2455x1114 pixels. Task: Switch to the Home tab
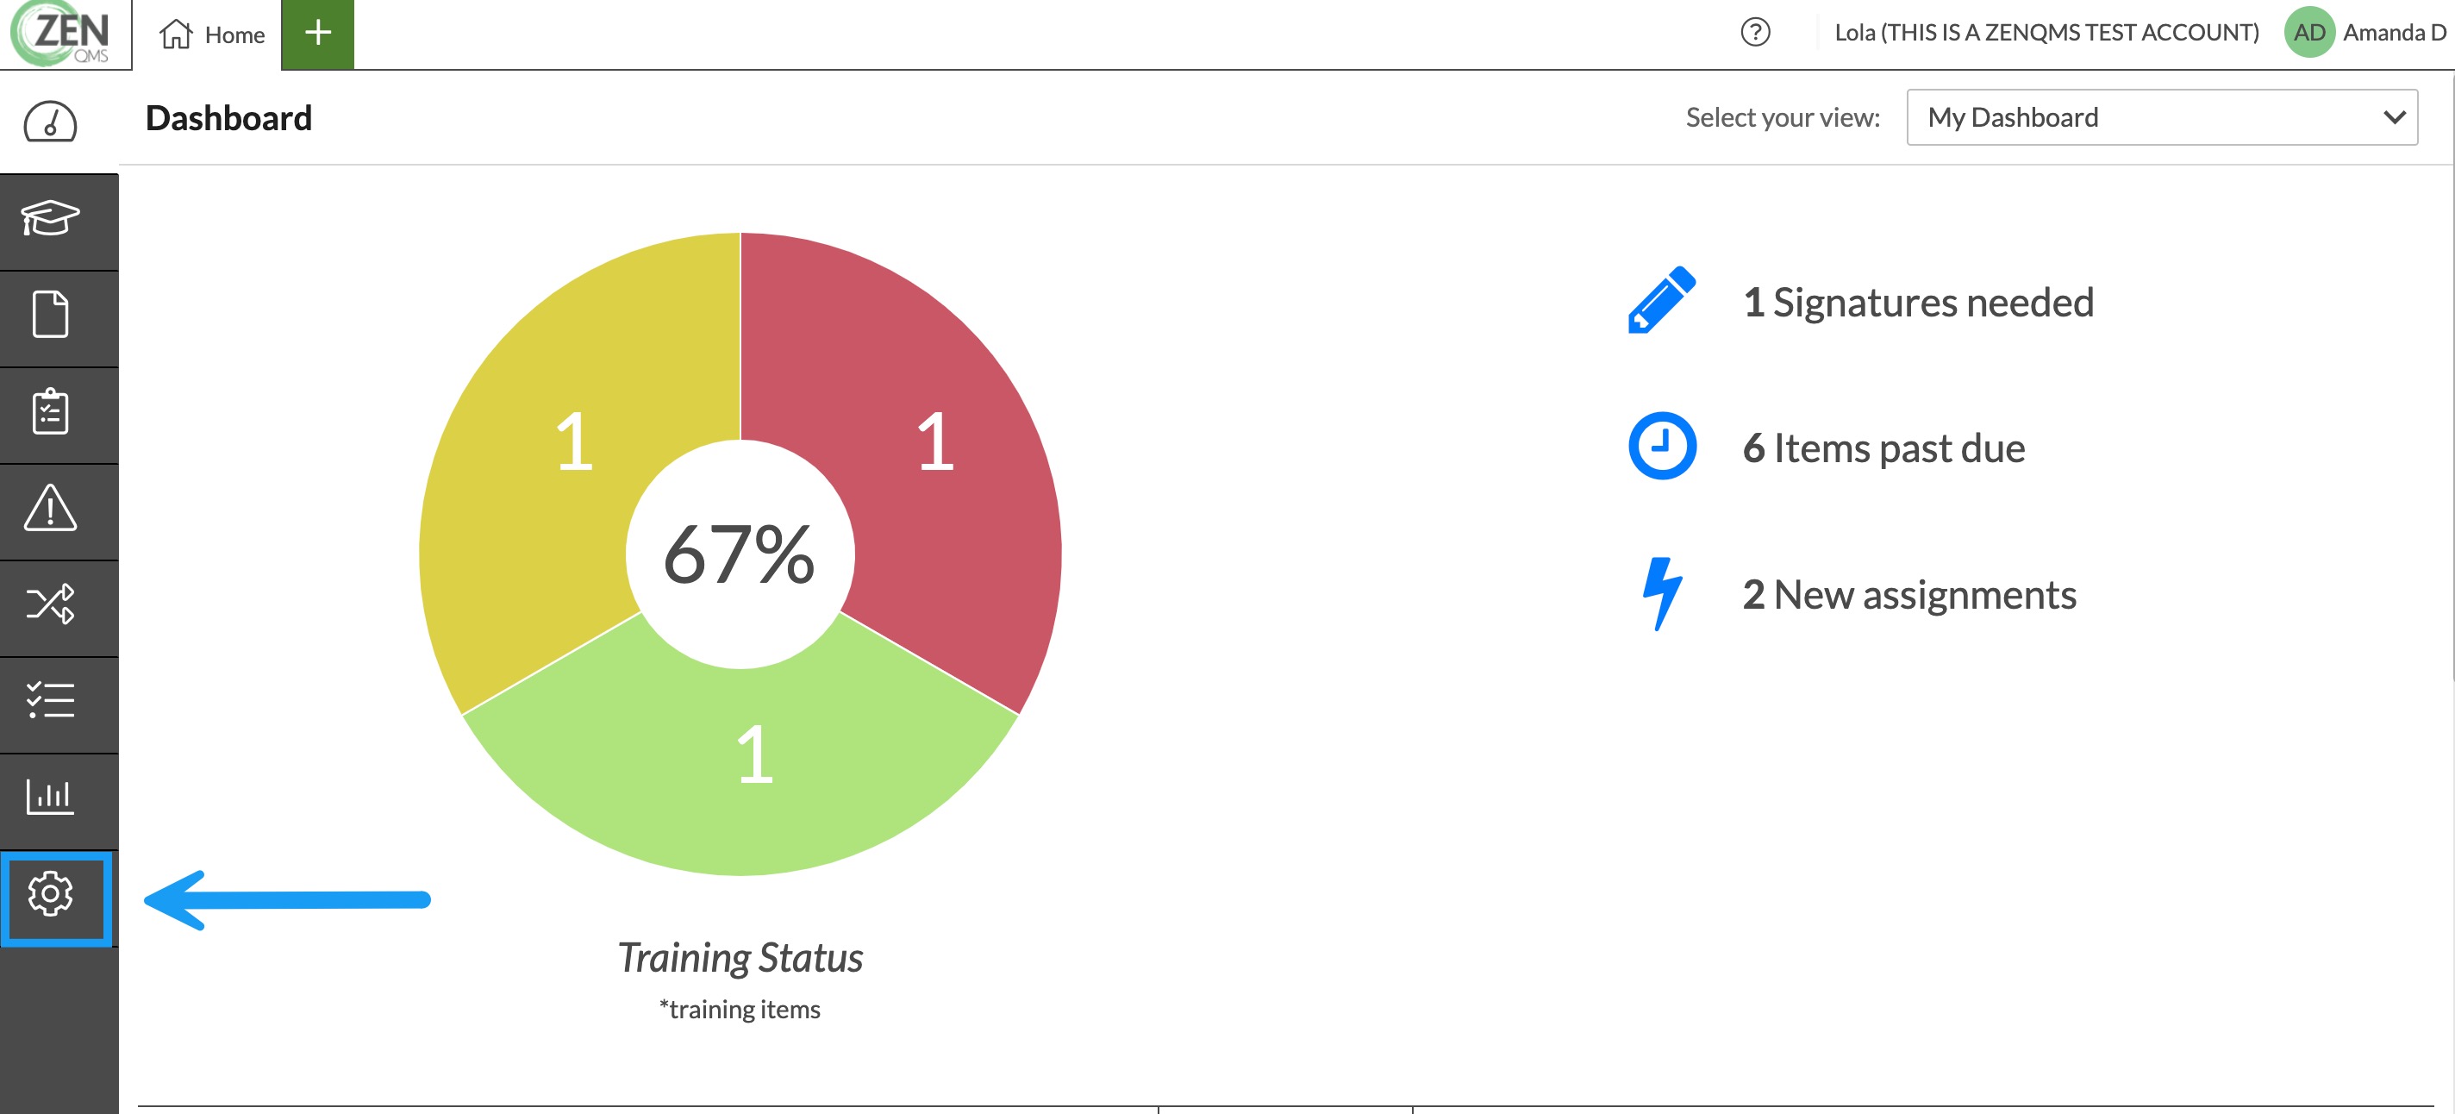coord(211,34)
